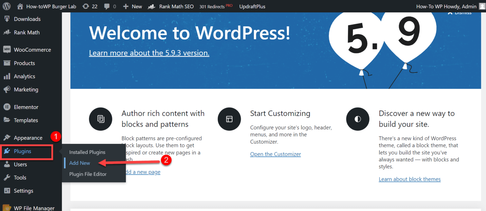Select the Products menu icon

tap(7, 63)
